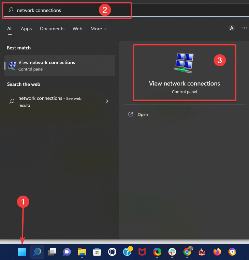Switch to the Apps filter tab
Viewport: 249px width, 260px height.
click(26, 29)
